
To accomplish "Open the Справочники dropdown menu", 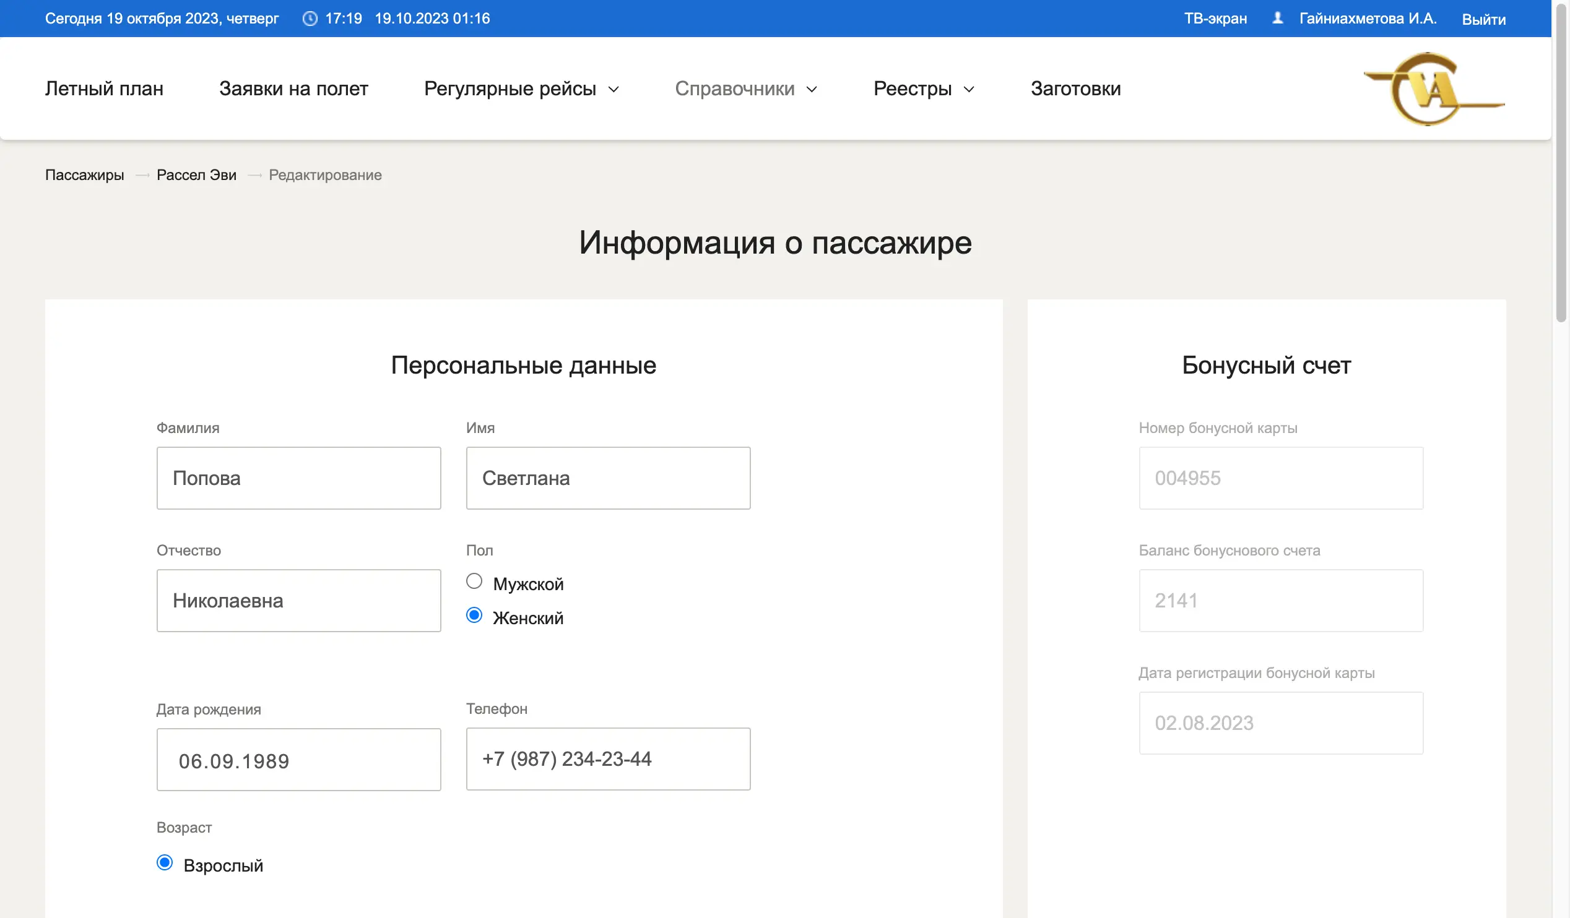I will (747, 88).
